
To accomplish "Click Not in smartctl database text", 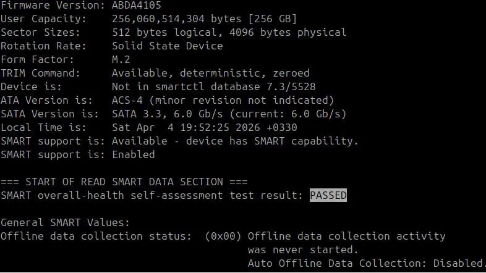I will tap(186, 86).
